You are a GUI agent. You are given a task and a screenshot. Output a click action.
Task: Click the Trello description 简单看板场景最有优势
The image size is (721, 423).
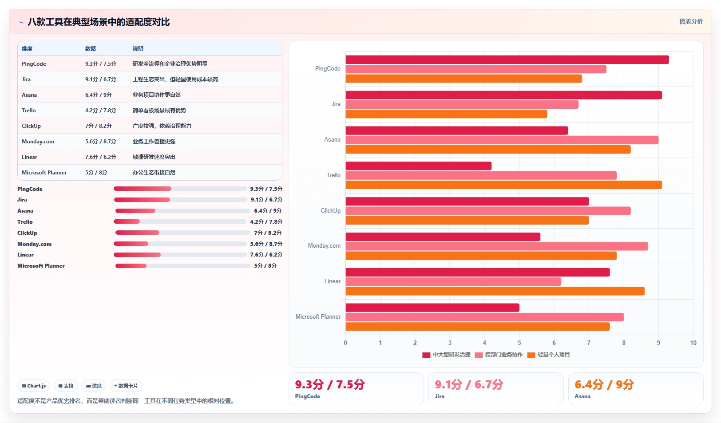tap(159, 111)
